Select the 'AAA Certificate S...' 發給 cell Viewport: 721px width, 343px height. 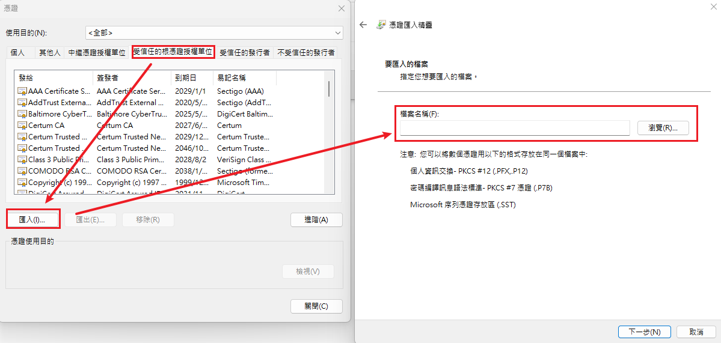coord(60,91)
